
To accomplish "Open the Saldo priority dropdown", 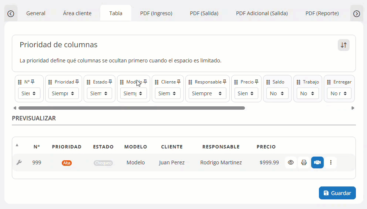I will click(277, 93).
